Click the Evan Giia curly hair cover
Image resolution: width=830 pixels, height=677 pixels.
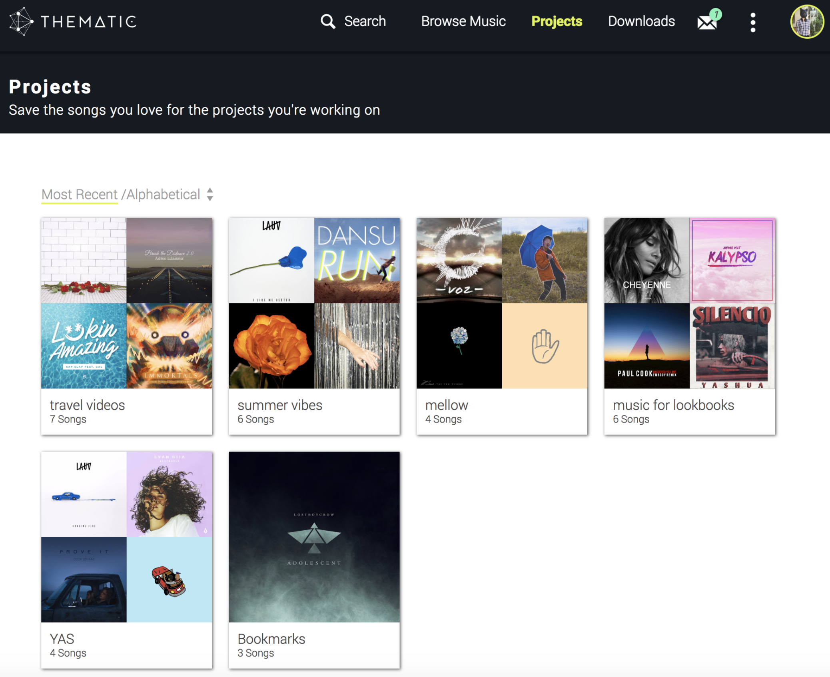pyautogui.click(x=169, y=494)
